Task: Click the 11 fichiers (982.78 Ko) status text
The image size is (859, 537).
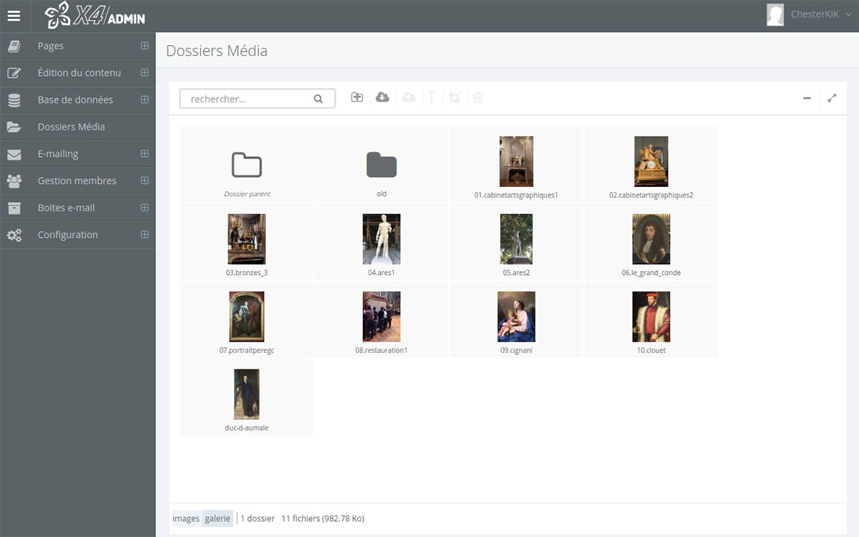Action: 323,518
